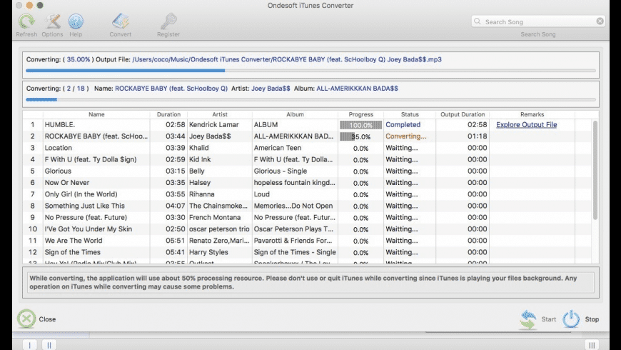Click the Close button at bottom left
This screenshot has height=350, width=621.
(36, 319)
